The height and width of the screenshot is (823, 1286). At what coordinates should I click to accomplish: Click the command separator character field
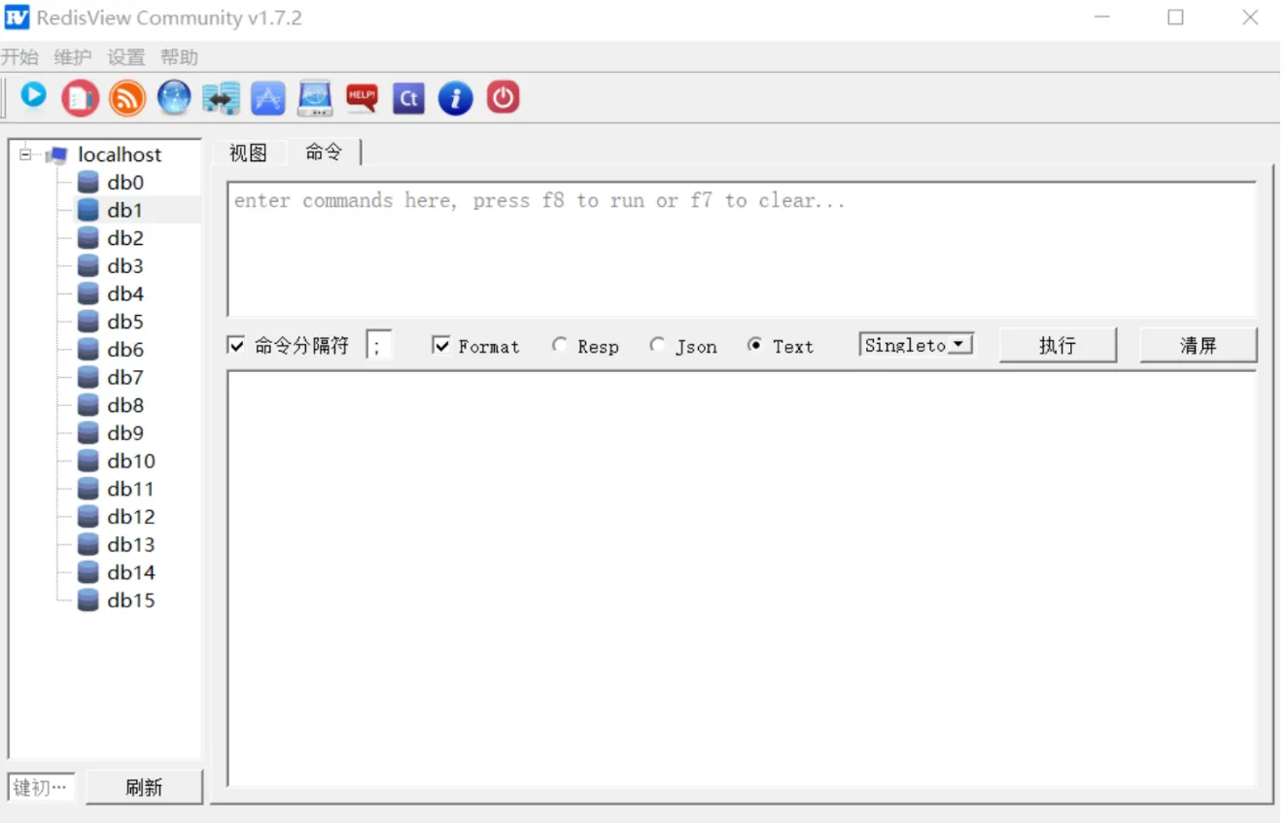[379, 345]
